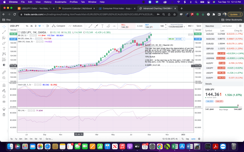The width and height of the screenshot is (244, 152).
Task: Click the back arrow icon in left toolbar
Action: coord(4,65)
